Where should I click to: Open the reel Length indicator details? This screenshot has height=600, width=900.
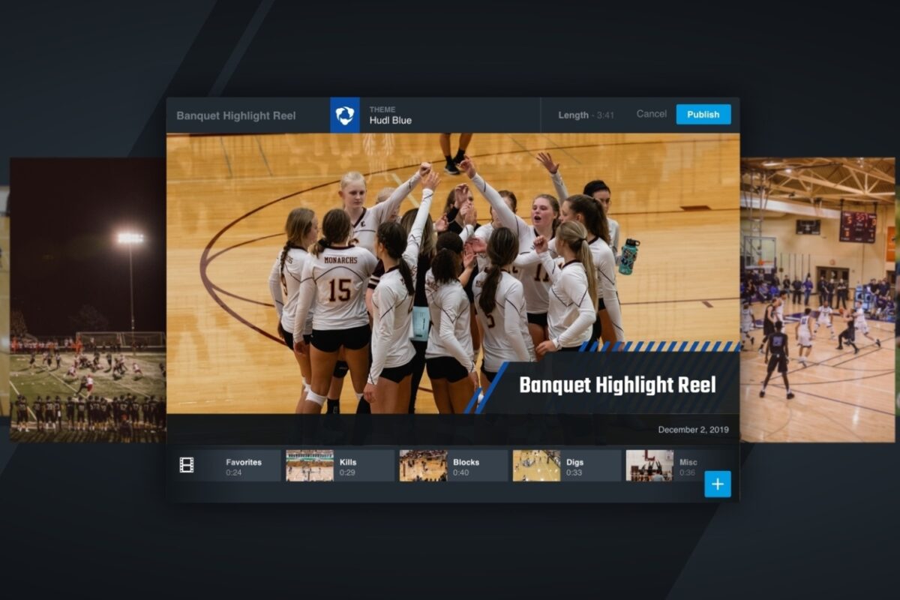(x=585, y=115)
